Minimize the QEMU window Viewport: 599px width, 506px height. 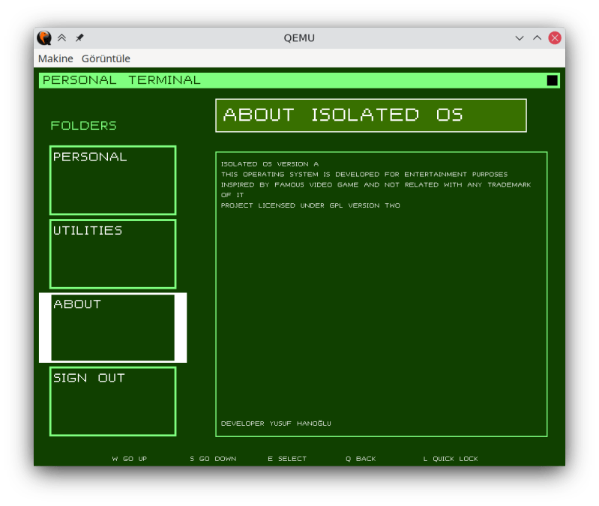click(x=520, y=37)
